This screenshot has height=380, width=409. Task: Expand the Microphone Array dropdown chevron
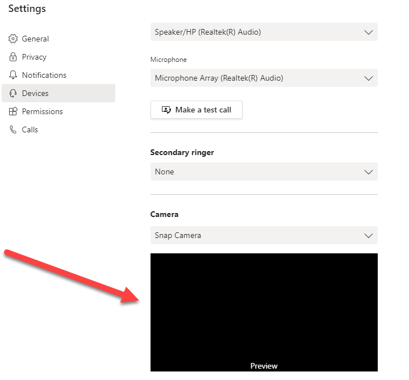click(x=368, y=78)
